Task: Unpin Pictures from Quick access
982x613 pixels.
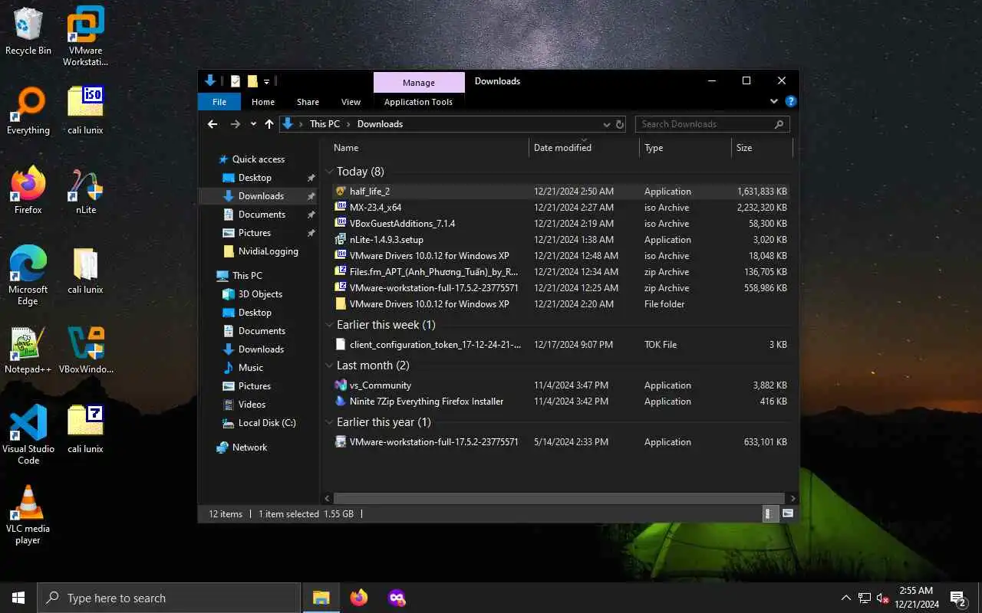Action: [x=311, y=233]
